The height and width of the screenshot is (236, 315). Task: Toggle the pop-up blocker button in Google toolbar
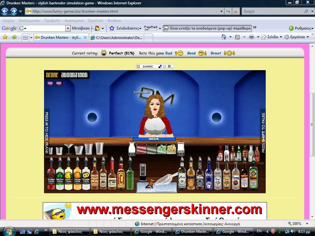coord(207,28)
